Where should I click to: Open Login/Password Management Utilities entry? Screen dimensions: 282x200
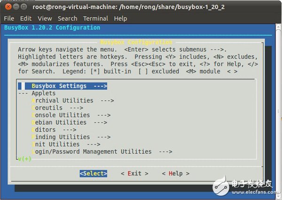pos(102,152)
